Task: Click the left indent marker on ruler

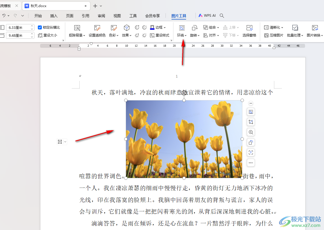Action: [x=79, y=48]
